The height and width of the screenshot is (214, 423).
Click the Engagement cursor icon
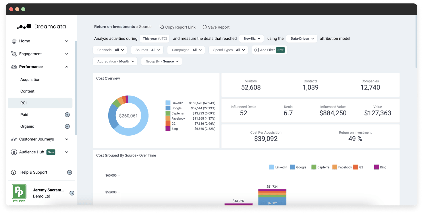coord(14,54)
